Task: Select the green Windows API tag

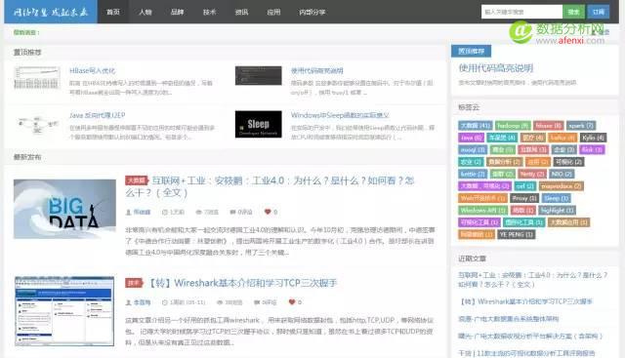Action: tap(482, 211)
